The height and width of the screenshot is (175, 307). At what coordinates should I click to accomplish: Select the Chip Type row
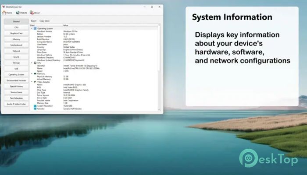pyautogui.click(x=94, y=90)
